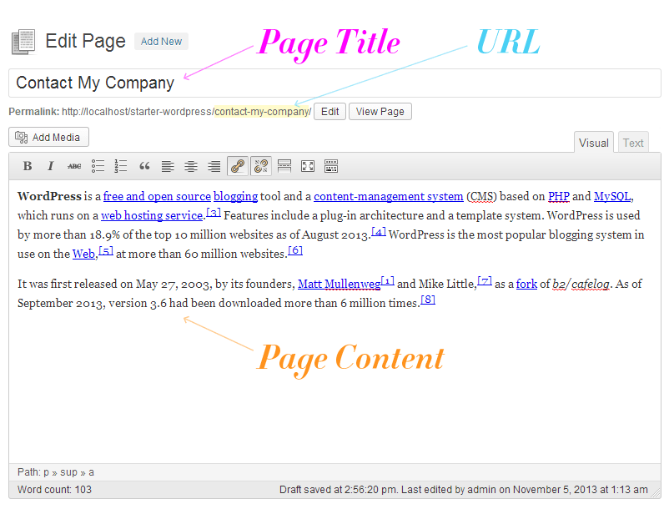This screenshot has width=669, height=509.
Task: Click the Add New page button
Action: click(161, 42)
